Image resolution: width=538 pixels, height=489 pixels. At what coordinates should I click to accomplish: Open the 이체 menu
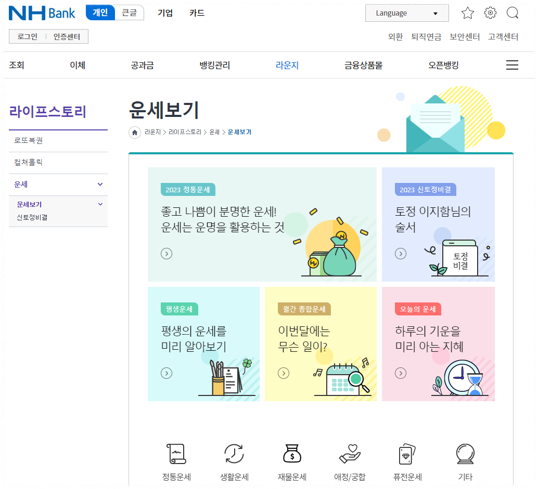(78, 65)
